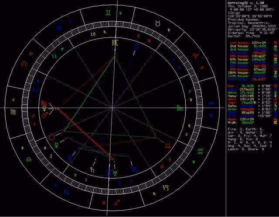Click the Sun glyph in the sidebar planet list

pos(276,86)
